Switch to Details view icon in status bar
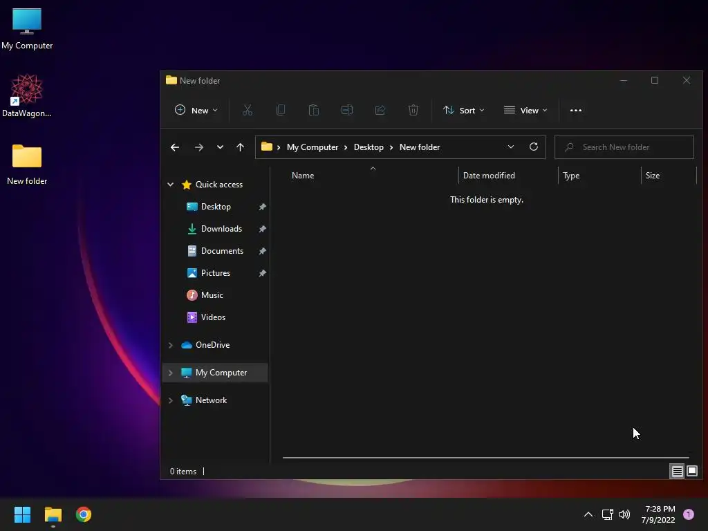Viewport: 708px width, 531px height. coord(678,472)
